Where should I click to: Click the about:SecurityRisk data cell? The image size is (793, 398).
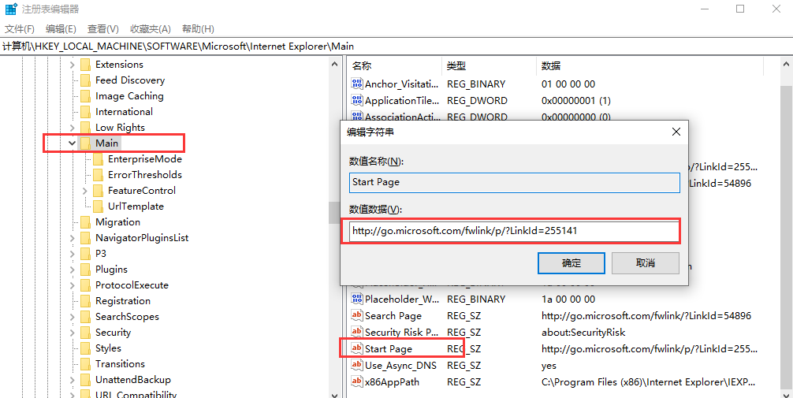pyautogui.click(x=583, y=333)
